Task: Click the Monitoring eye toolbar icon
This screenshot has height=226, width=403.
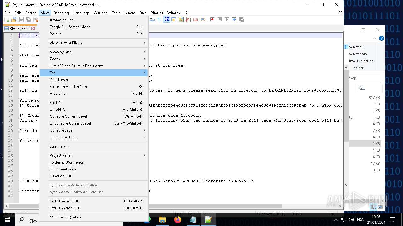Action: pos(203,19)
